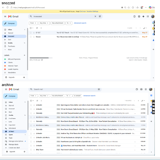Click the 'Search mail' input field

(x=65, y=89)
